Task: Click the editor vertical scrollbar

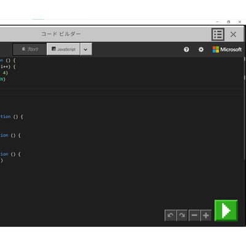Action: coord(244,109)
